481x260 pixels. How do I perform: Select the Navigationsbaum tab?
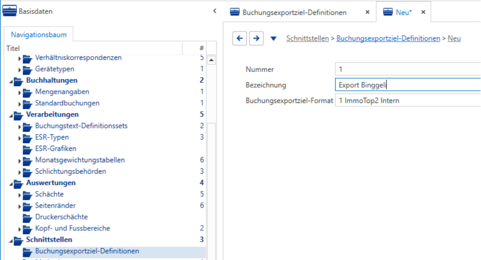point(38,34)
